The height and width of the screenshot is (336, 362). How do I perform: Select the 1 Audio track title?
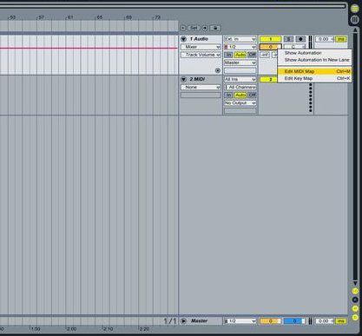click(x=199, y=39)
